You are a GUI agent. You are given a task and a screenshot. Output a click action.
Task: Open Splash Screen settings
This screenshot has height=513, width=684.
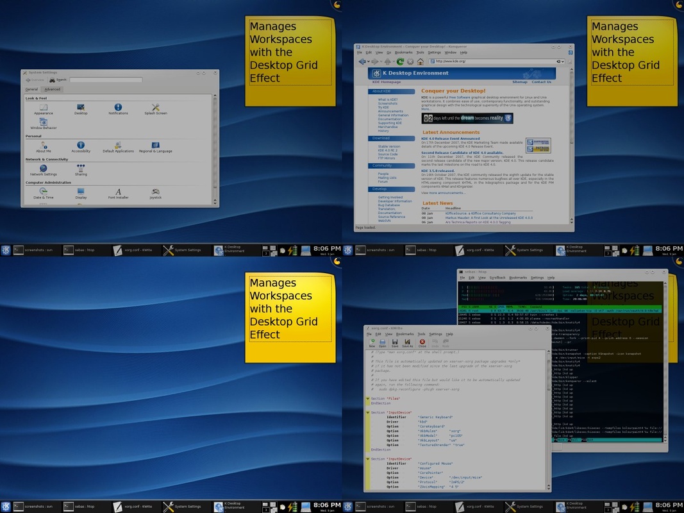(x=156, y=109)
